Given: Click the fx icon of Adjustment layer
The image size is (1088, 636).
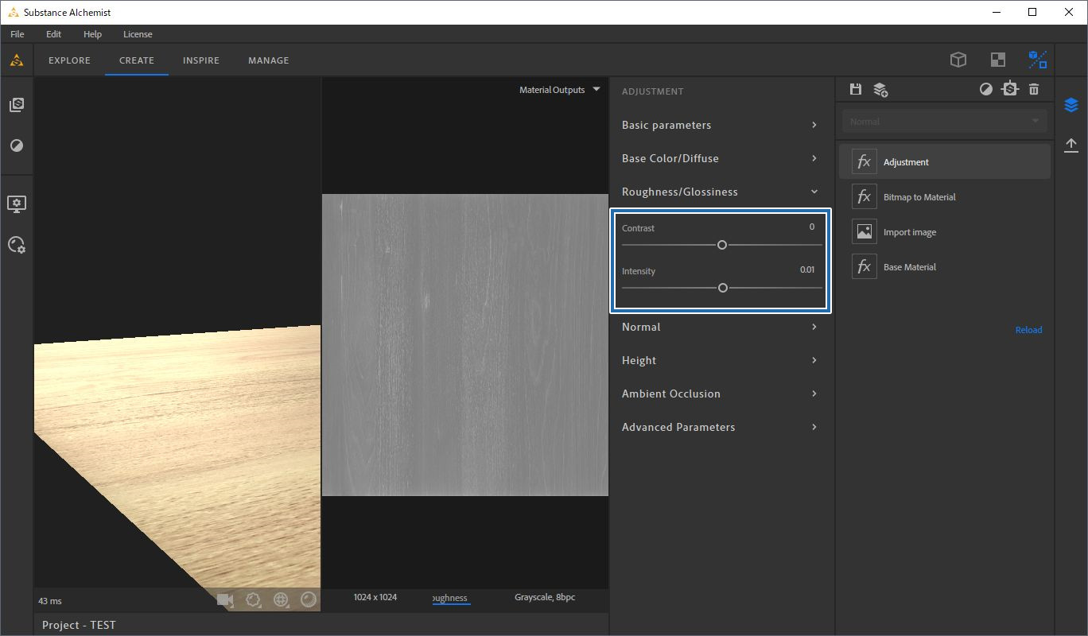Looking at the screenshot, I should [864, 161].
